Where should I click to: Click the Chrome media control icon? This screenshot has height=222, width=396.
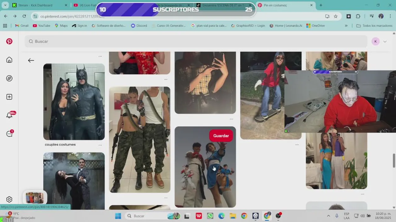[x=372, y=16]
